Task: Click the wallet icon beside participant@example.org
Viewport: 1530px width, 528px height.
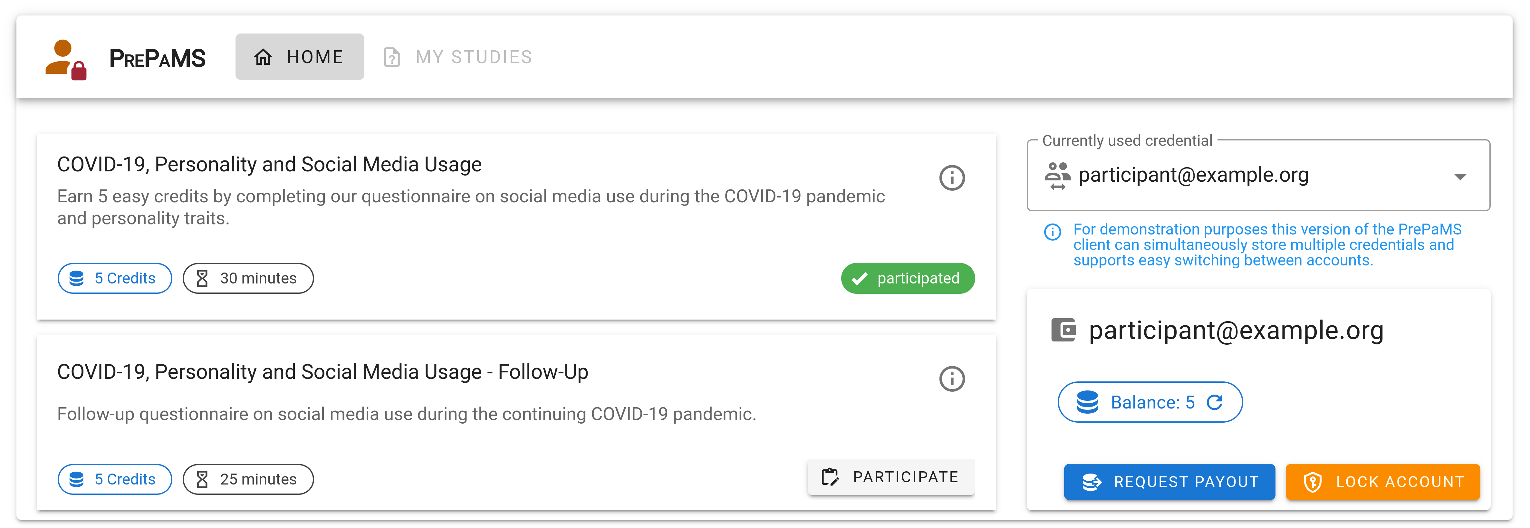Action: point(1063,330)
